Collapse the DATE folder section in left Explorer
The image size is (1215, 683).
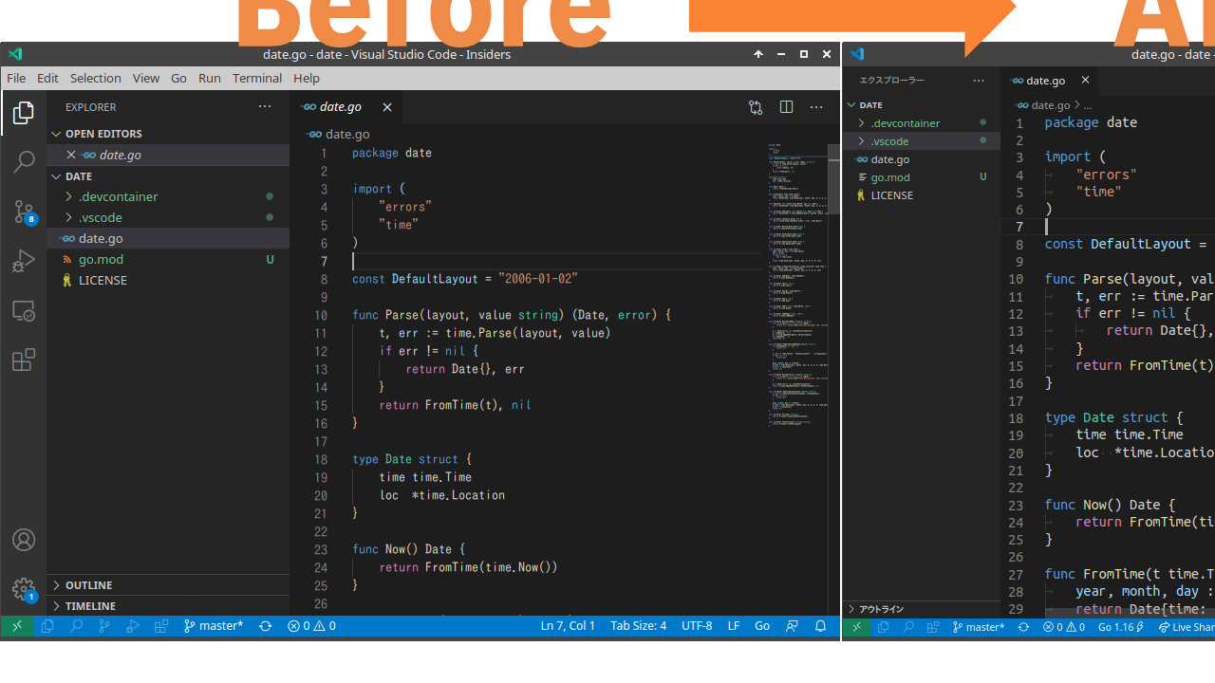pos(168,176)
